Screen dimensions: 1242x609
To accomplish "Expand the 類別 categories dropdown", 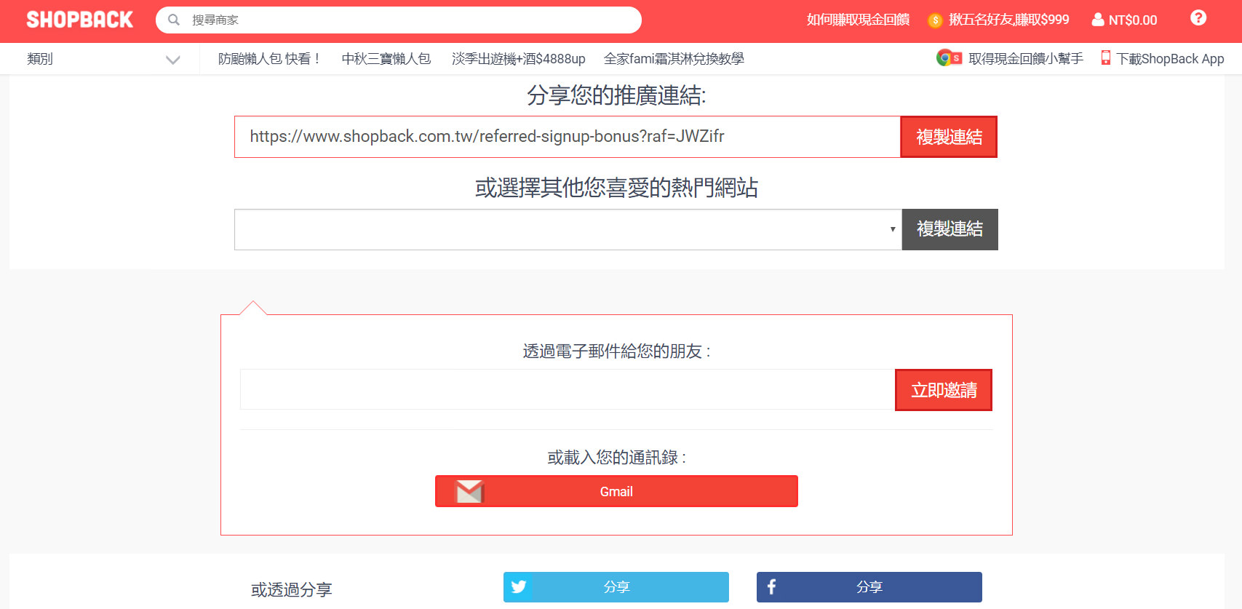I will pyautogui.click(x=103, y=59).
